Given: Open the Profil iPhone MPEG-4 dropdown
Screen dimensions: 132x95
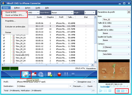Looking at the screenshot, I should [75, 82].
